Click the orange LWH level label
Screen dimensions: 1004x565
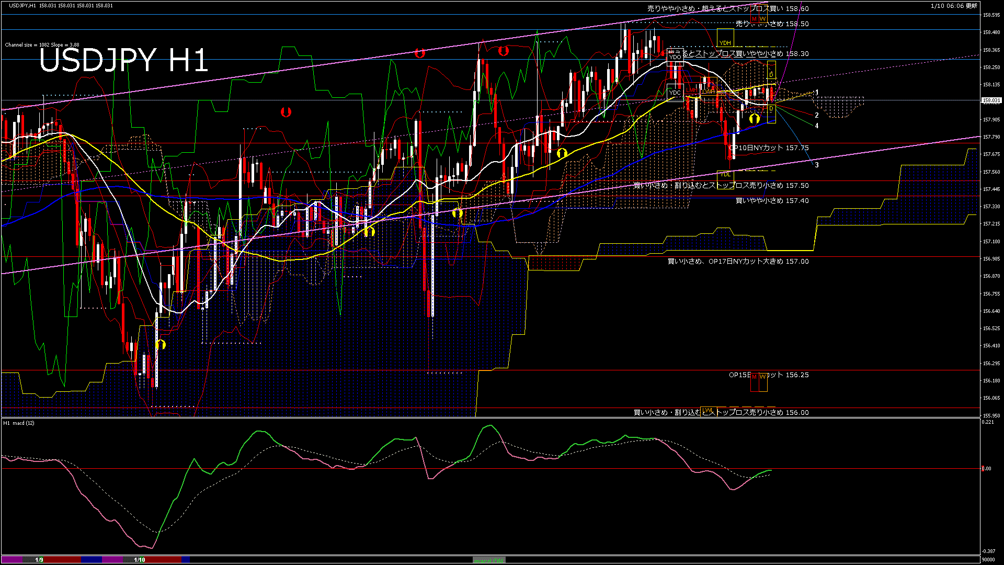[709, 91]
